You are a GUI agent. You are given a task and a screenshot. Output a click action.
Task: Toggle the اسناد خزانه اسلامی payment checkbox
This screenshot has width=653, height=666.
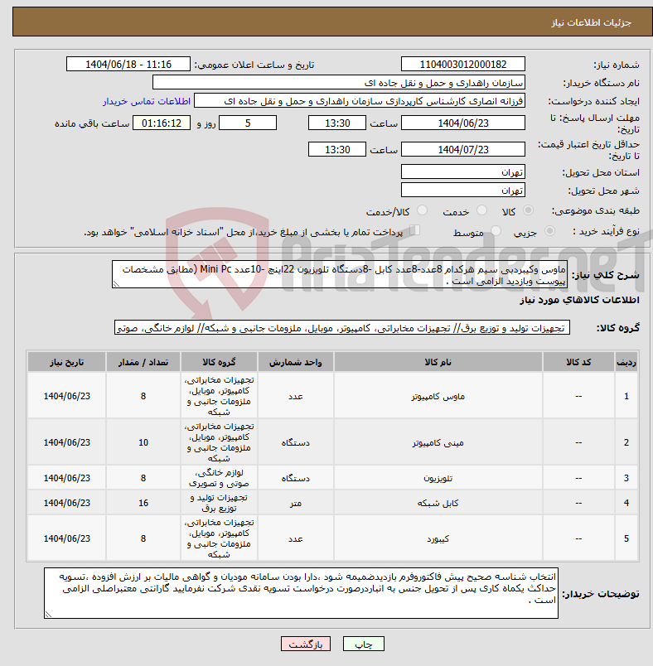click(x=414, y=230)
